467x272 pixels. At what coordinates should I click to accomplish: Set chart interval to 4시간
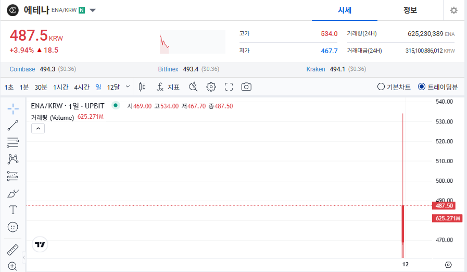pos(82,87)
